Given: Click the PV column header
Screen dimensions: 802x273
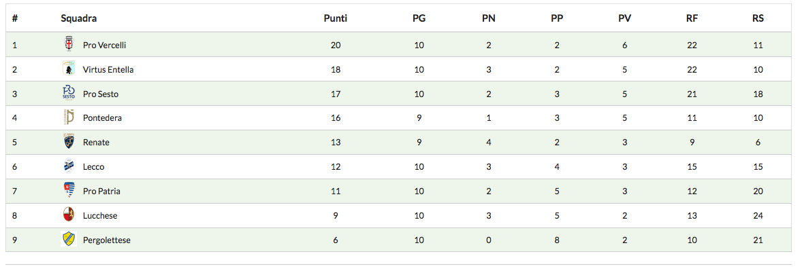Looking at the screenshot, I should click(624, 18).
